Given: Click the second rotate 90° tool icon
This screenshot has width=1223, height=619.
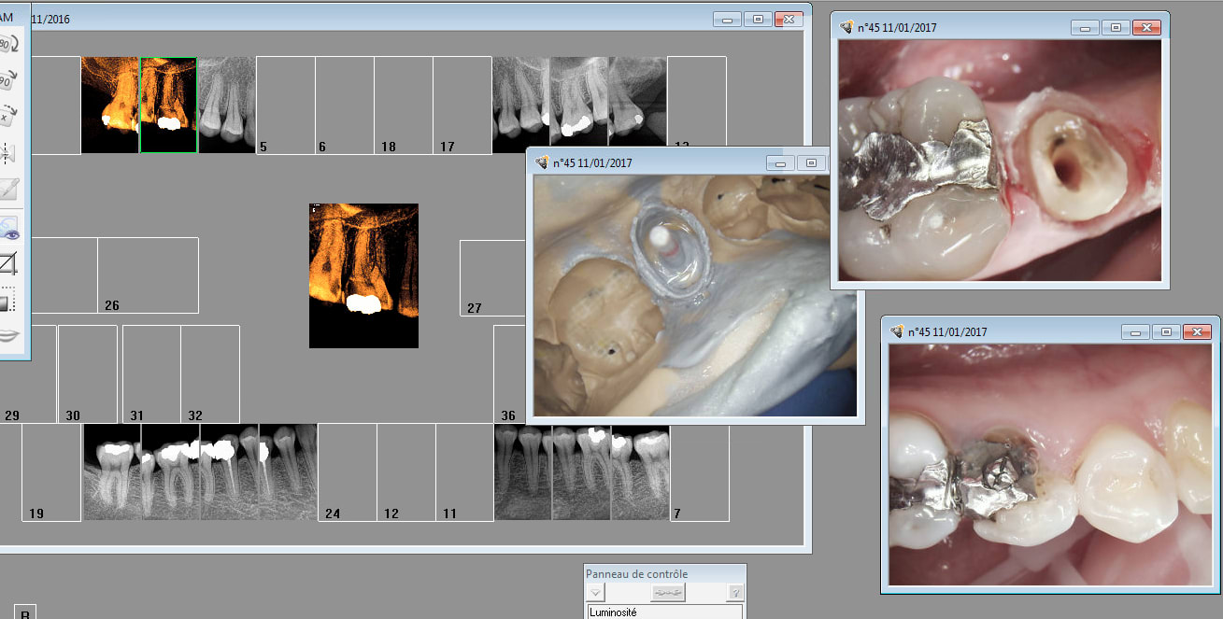Looking at the screenshot, I should 7,81.
